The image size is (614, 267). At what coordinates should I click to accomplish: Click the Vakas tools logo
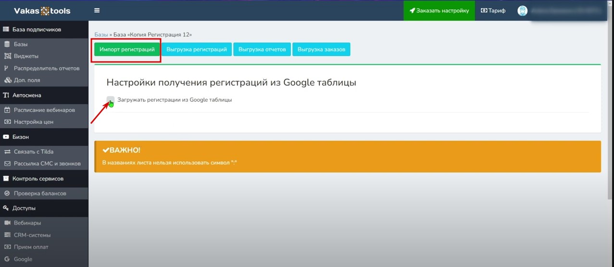pos(42,11)
